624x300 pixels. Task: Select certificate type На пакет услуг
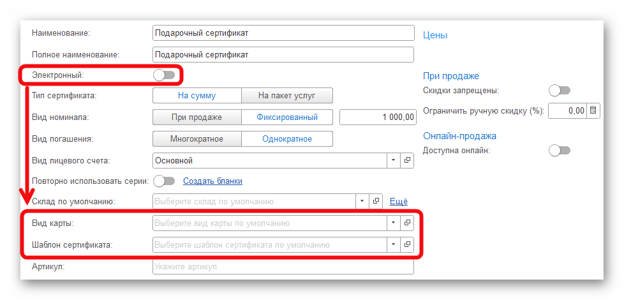[x=287, y=96]
